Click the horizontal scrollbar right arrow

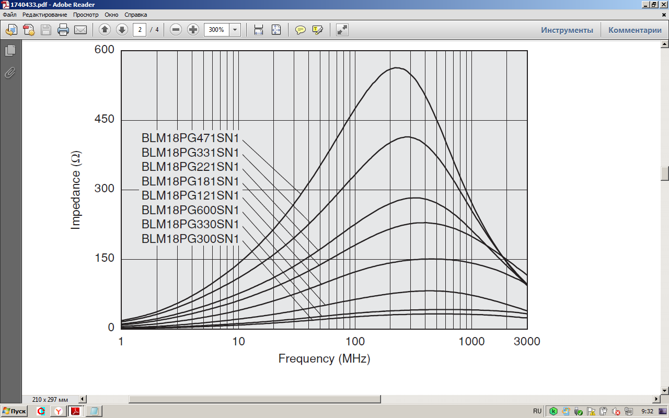point(656,399)
